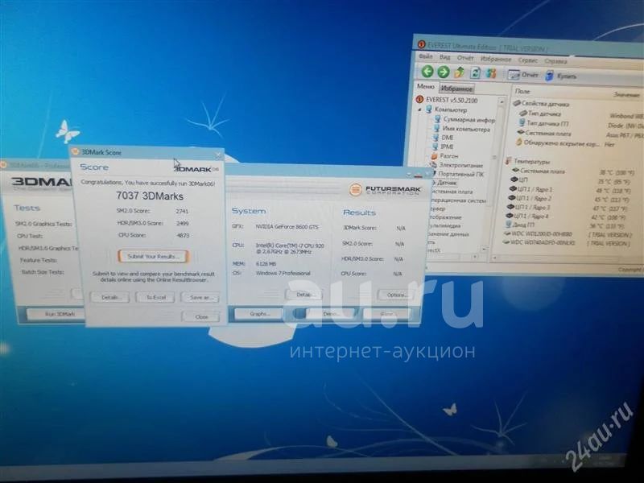
Task: Click the Futuremark Corporation logo
Action: (386, 190)
